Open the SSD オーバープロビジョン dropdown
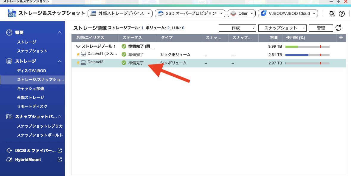The image size is (351, 176). [x=190, y=13]
